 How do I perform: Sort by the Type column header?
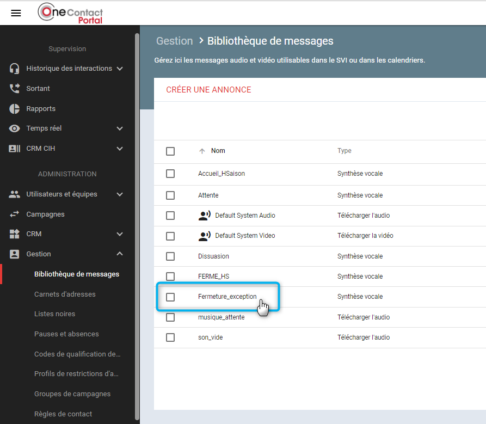pos(344,151)
